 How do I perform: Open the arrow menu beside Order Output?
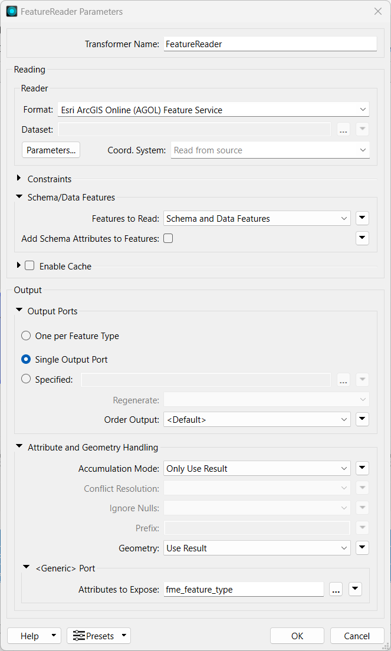[362, 419]
